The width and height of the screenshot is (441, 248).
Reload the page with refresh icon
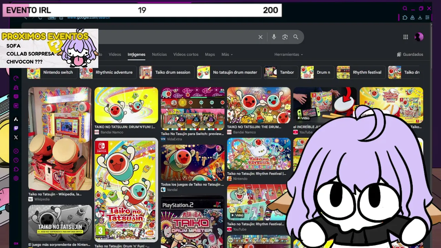tap(40, 18)
